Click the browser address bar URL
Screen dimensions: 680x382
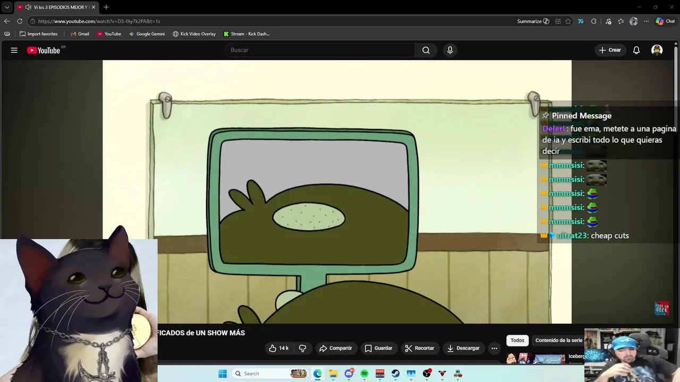(x=99, y=21)
